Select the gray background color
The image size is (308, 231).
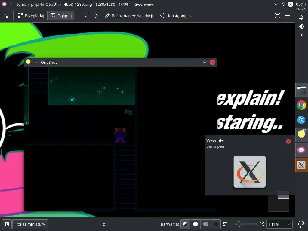[206, 224]
